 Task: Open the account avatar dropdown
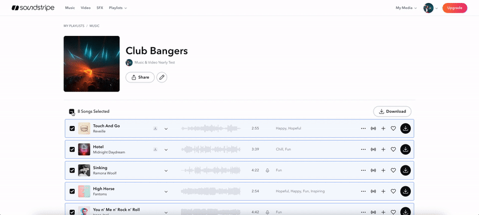click(x=431, y=8)
